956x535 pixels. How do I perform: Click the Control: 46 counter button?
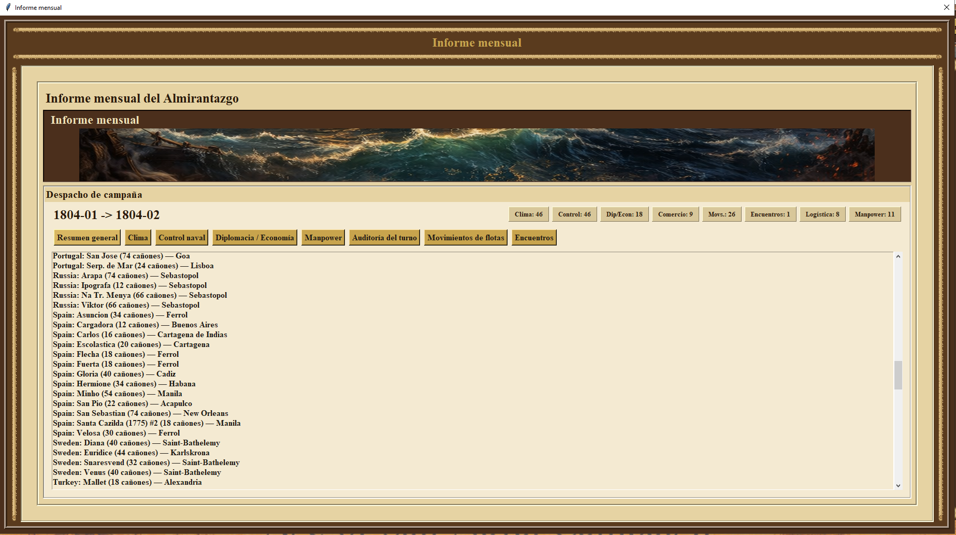point(574,214)
